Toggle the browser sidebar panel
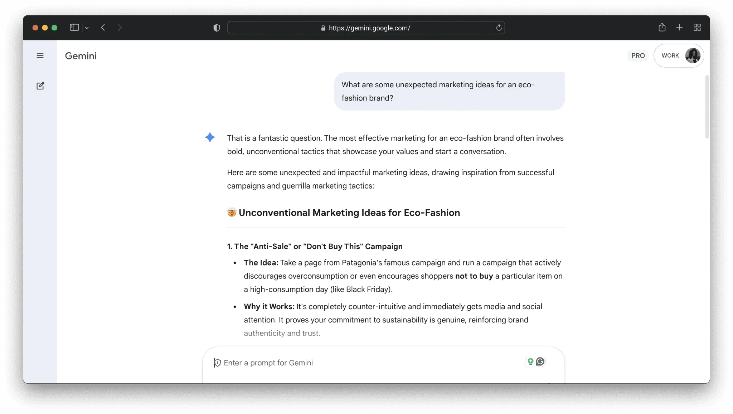Viewport: 733px width, 414px height. [x=74, y=28]
